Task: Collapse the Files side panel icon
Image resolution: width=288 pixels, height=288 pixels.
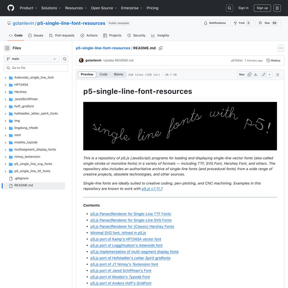Action: (x=7, y=48)
